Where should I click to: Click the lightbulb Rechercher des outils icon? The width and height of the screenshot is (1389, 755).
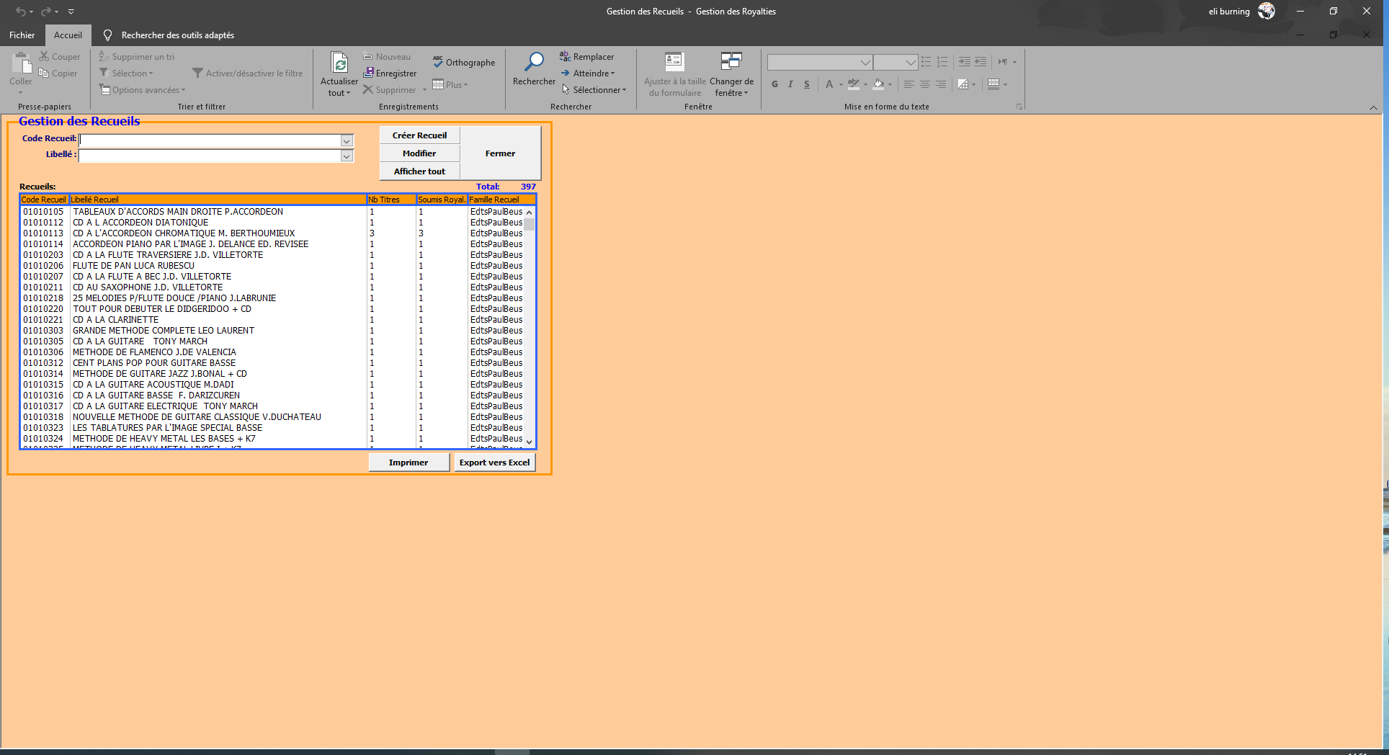tap(107, 35)
